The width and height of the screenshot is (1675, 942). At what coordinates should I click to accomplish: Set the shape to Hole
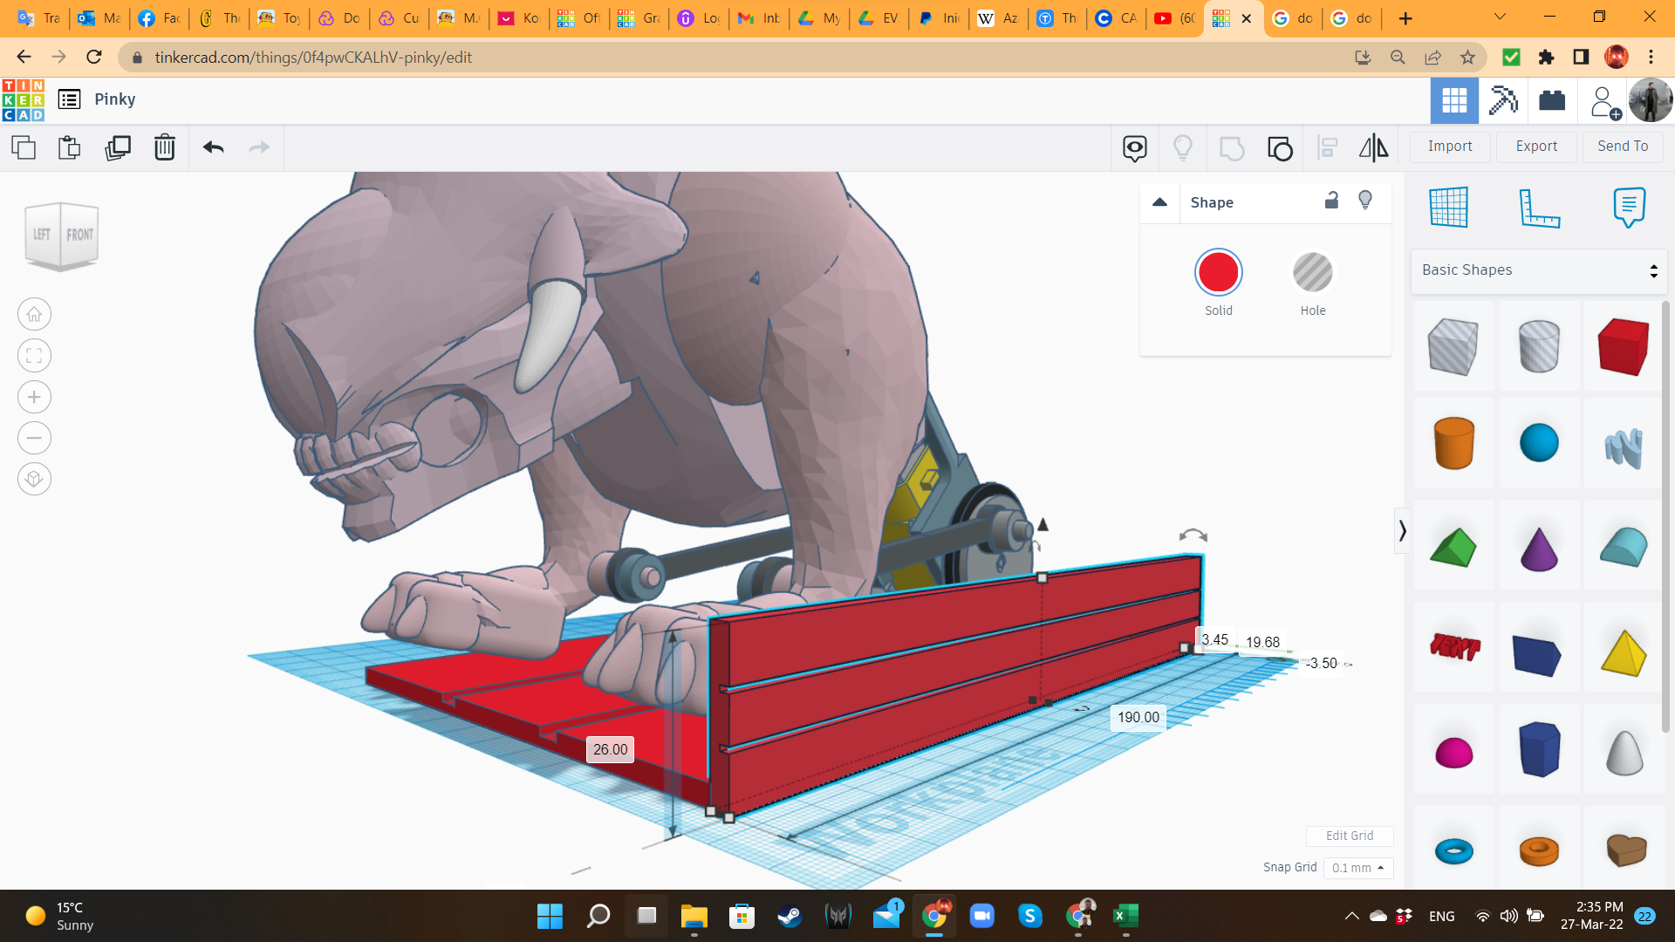[x=1312, y=273]
